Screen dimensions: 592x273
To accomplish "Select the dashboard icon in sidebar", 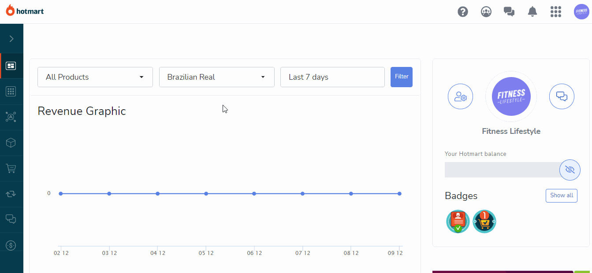I will [x=11, y=66].
